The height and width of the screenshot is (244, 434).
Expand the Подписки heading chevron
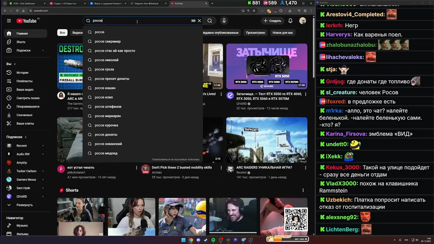(25, 137)
